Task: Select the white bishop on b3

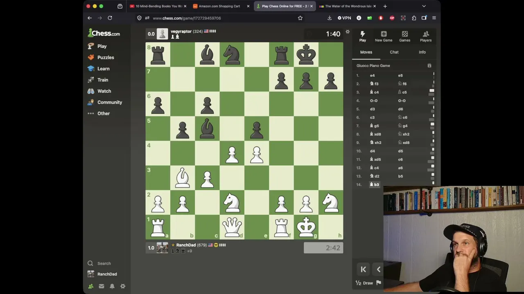Action: pyautogui.click(x=183, y=178)
